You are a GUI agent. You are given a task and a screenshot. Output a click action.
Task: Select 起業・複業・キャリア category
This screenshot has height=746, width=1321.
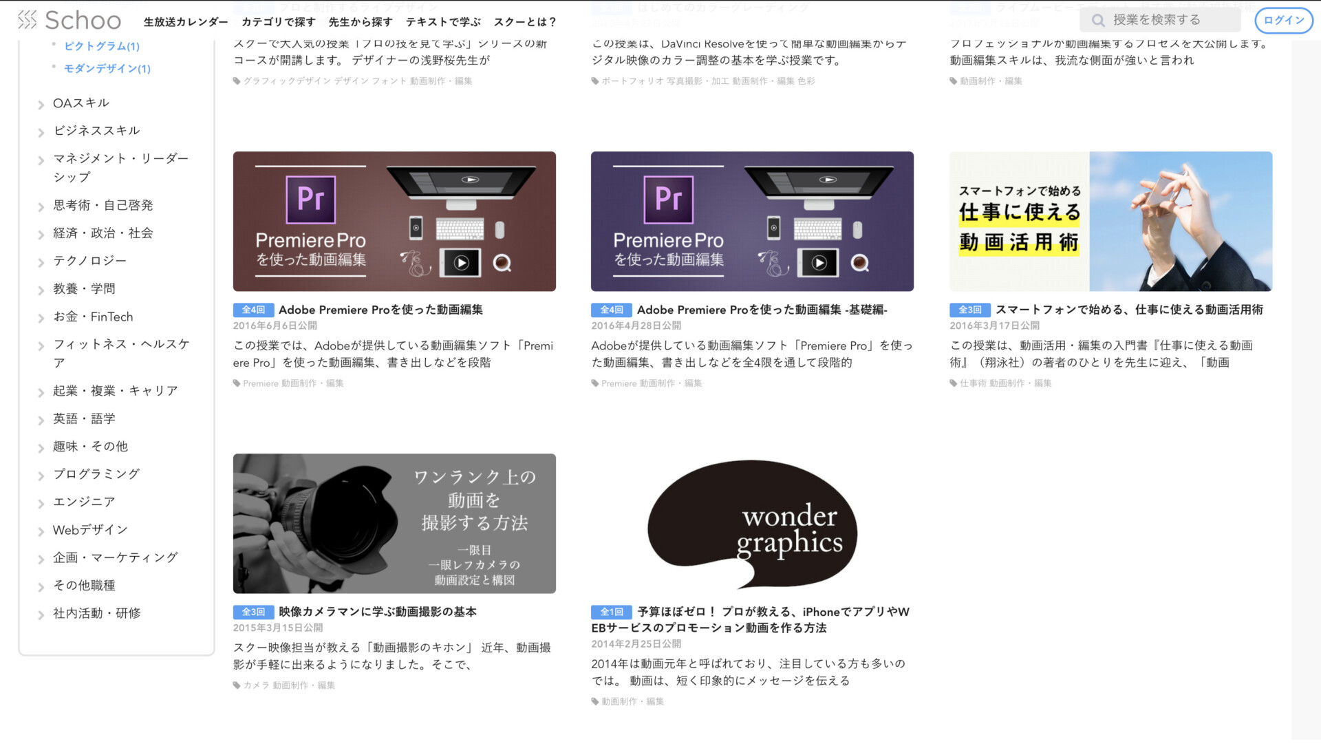[116, 391]
